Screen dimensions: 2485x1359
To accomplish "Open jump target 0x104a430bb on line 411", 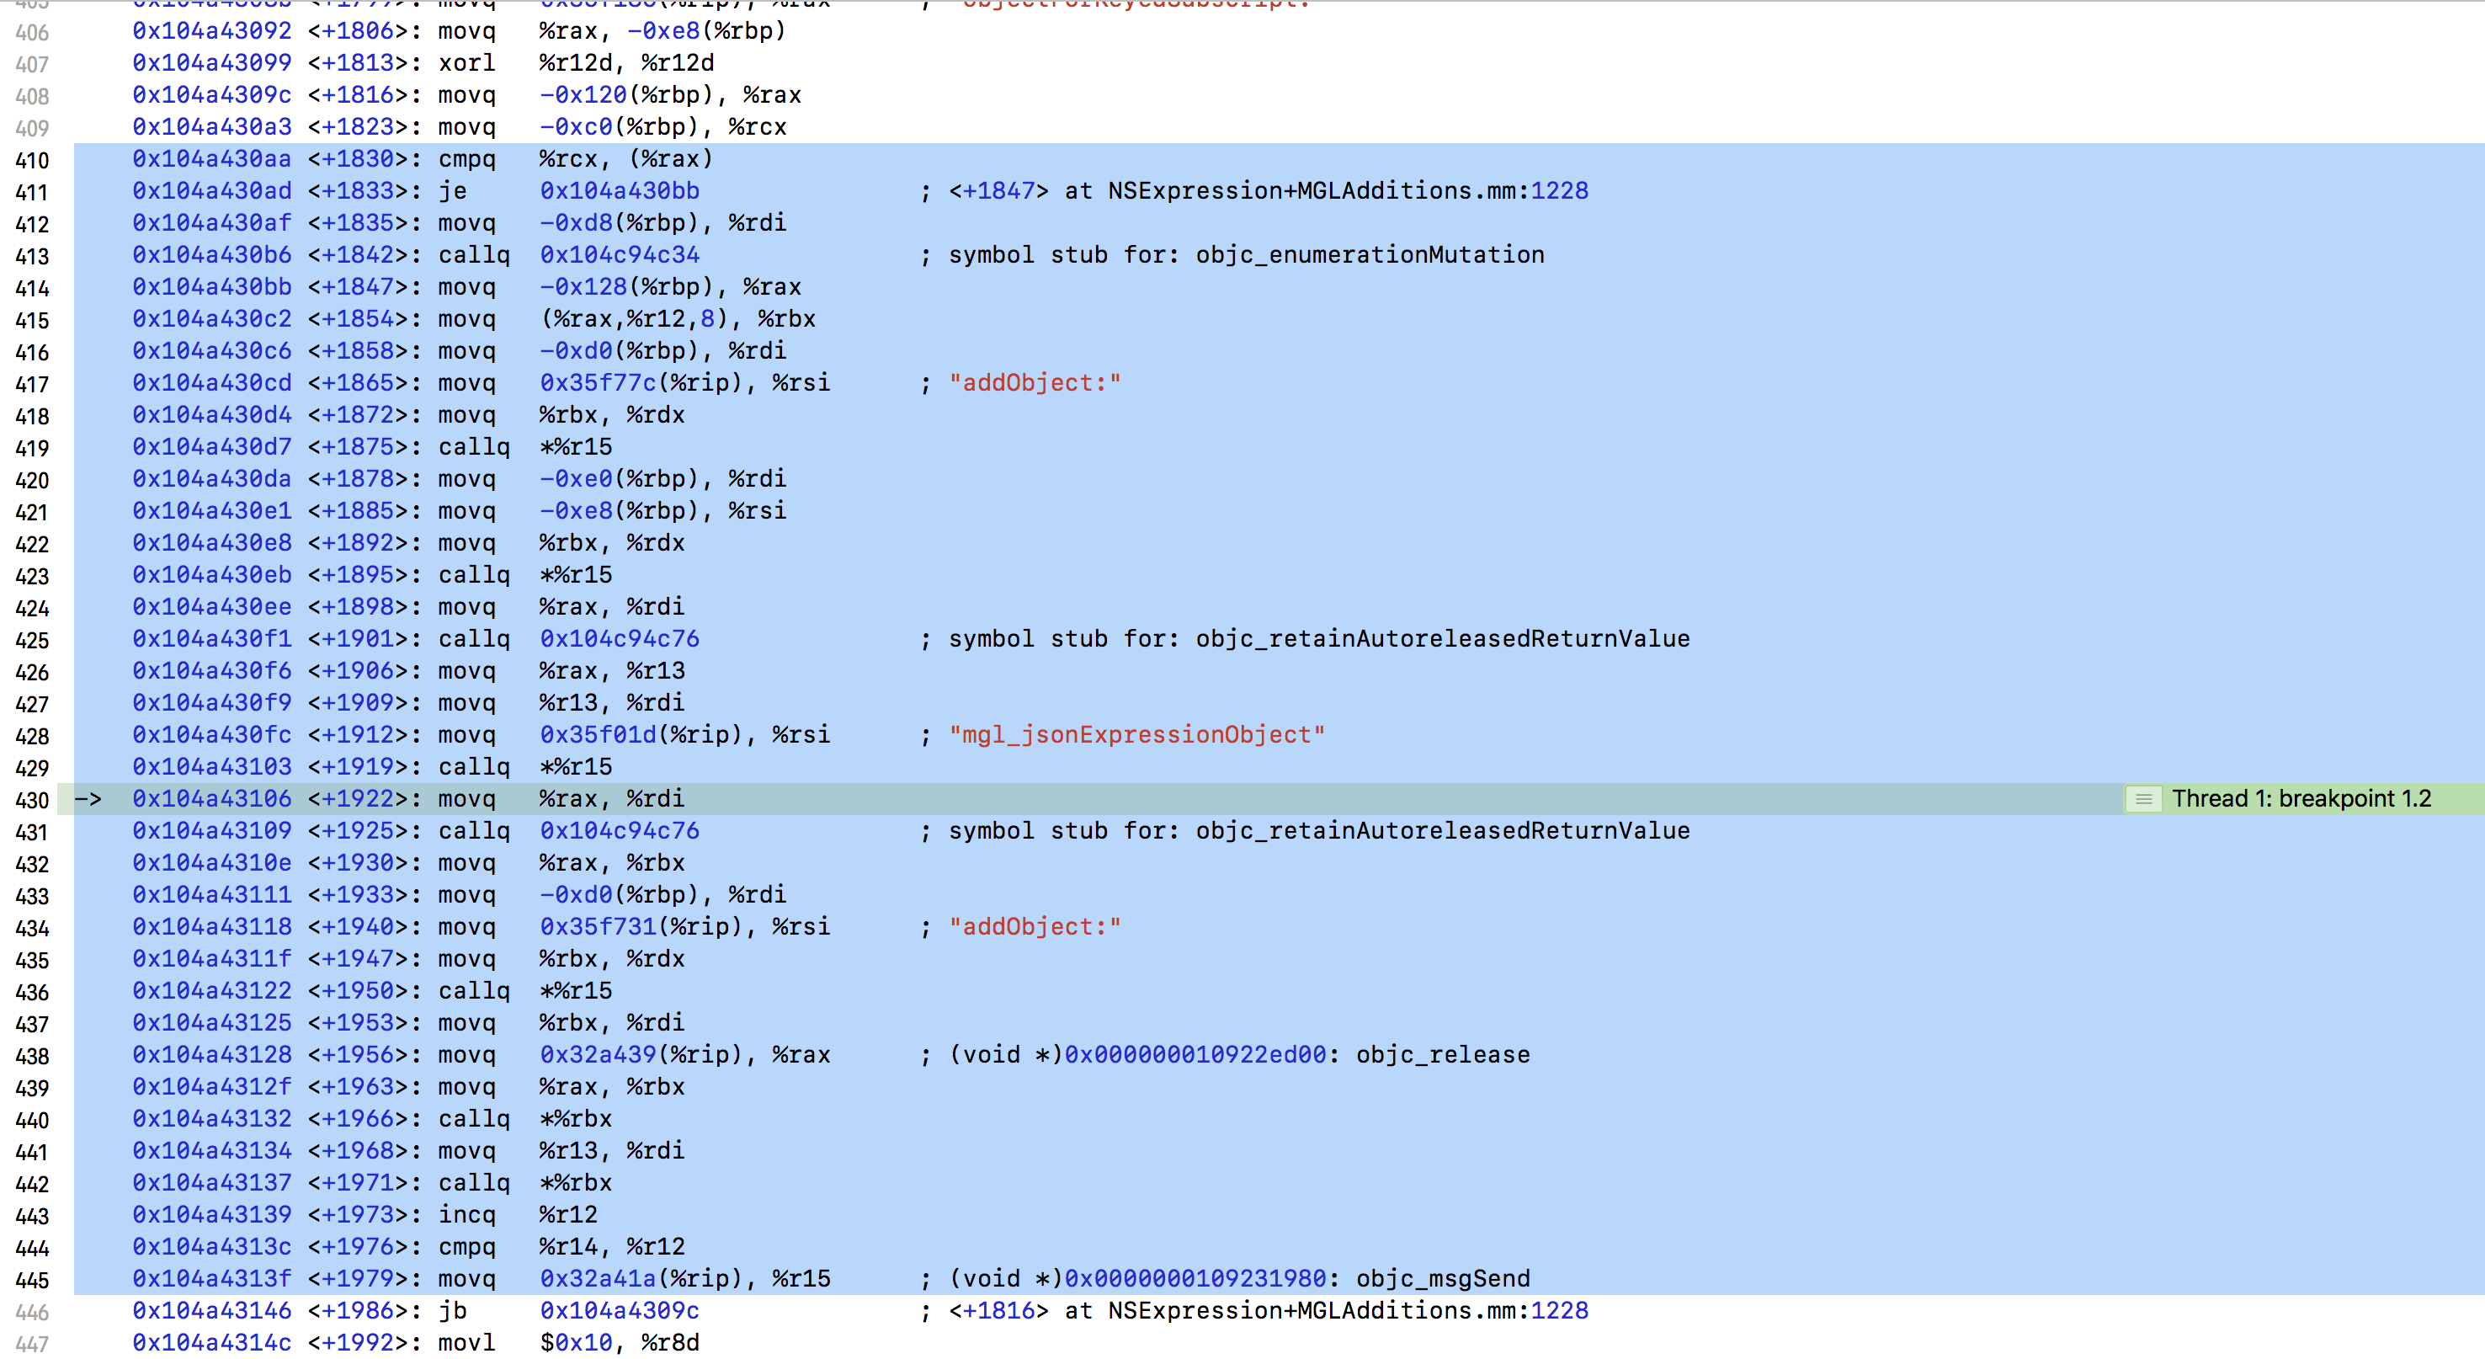I will coord(619,191).
